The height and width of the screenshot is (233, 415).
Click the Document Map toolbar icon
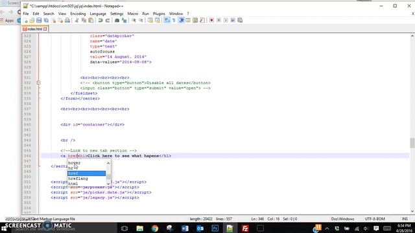tap(195, 20)
